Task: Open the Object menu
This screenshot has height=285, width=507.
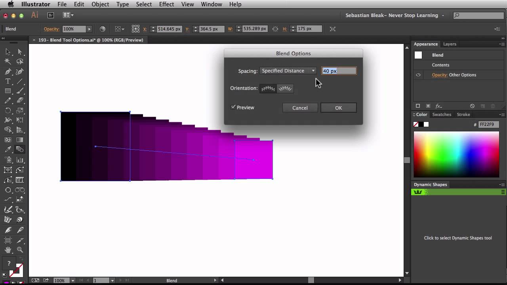Action: (x=100, y=4)
